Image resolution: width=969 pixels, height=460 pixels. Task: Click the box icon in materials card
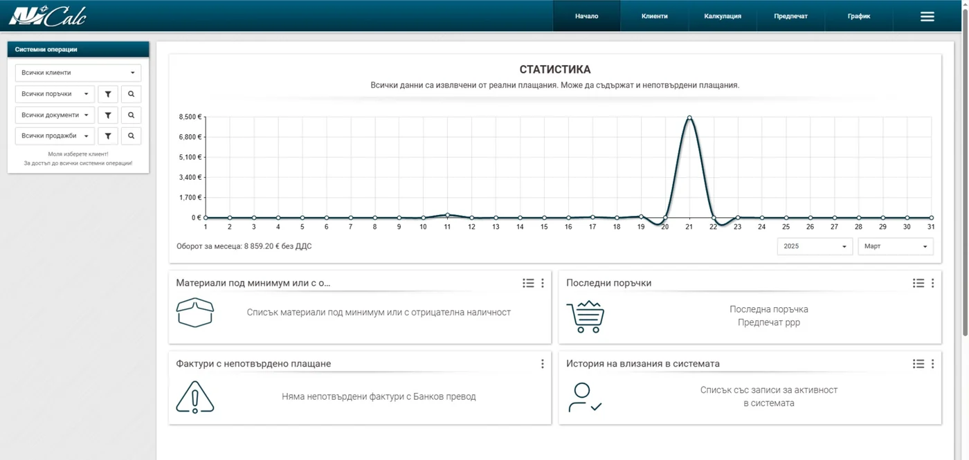click(195, 313)
